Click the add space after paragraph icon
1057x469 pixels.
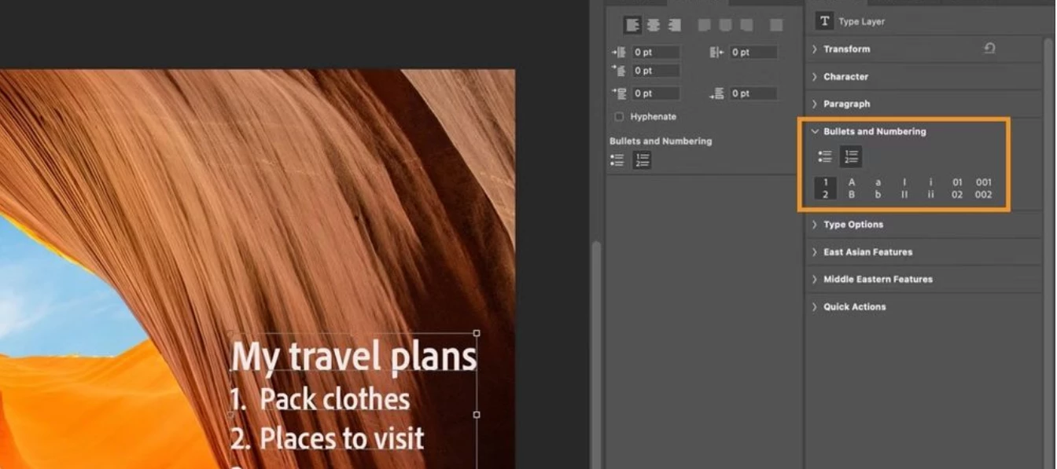pyautogui.click(x=716, y=93)
